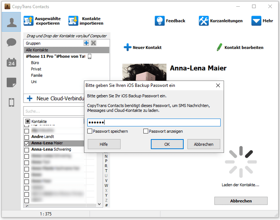
Task: Click Anna-Lena Maier contact photo
Action: point(144,72)
